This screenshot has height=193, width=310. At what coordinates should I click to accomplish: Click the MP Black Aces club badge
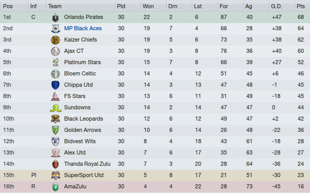[55, 29]
